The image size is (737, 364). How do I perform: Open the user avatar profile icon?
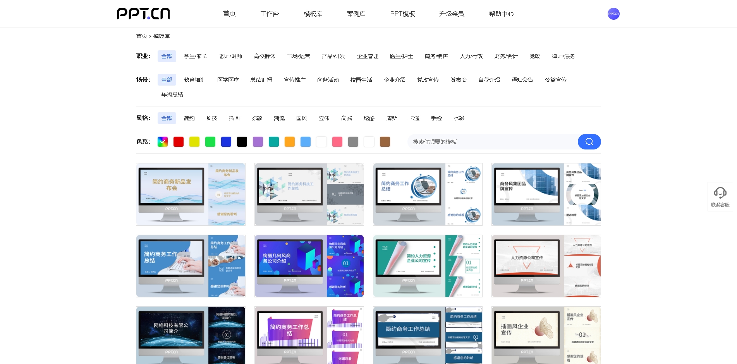coord(613,14)
